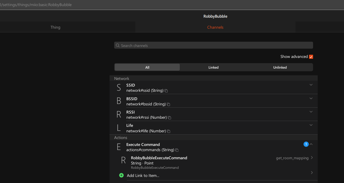344x183 pixels.
Task: Copy the actions#commands channel ID
Action: tap(177, 150)
